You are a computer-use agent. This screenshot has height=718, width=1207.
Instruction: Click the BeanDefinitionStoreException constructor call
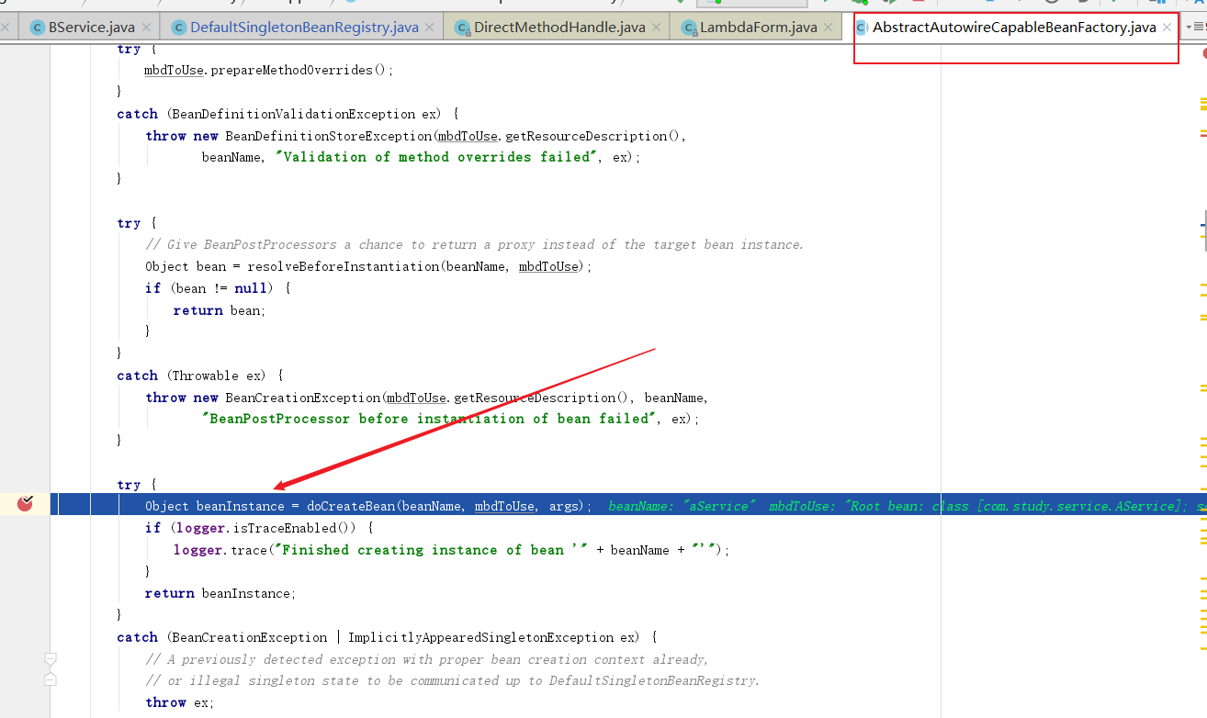tap(329, 136)
